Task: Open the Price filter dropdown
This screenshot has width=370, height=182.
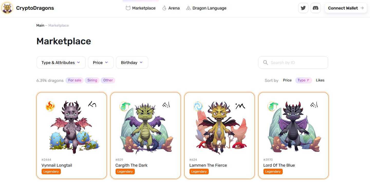Action: click(101, 62)
